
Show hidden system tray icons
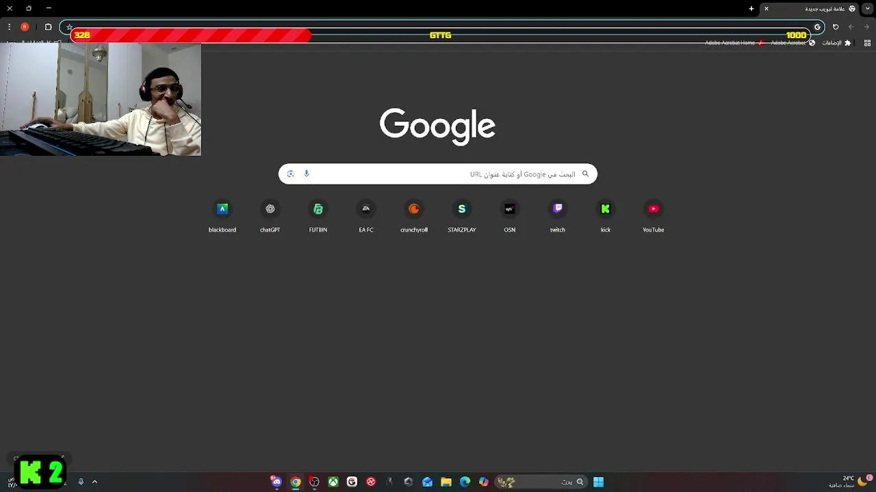pyautogui.click(x=94, y=482)
